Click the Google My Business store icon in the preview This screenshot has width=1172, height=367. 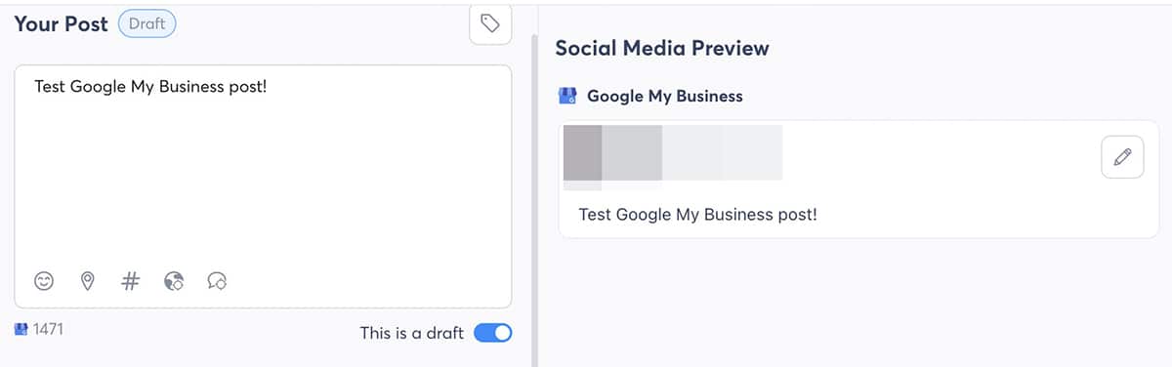click(566, 96)
